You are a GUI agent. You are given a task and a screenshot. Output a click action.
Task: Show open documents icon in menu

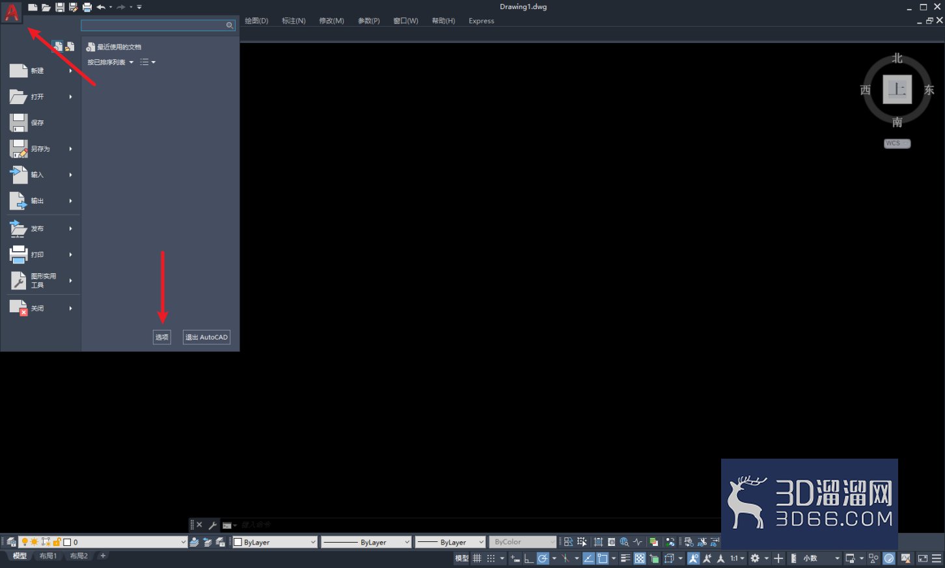point(70,46)
